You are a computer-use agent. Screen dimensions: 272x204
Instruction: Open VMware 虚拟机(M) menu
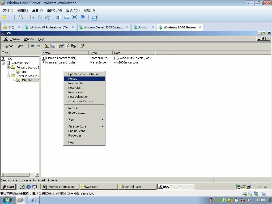(54, 10)
